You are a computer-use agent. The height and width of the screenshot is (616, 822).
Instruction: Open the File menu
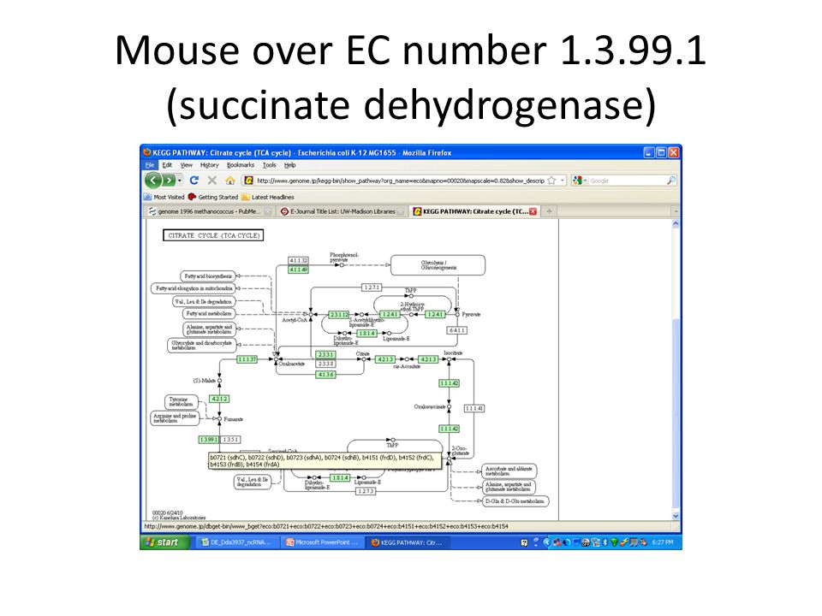[x=149, y=165]
